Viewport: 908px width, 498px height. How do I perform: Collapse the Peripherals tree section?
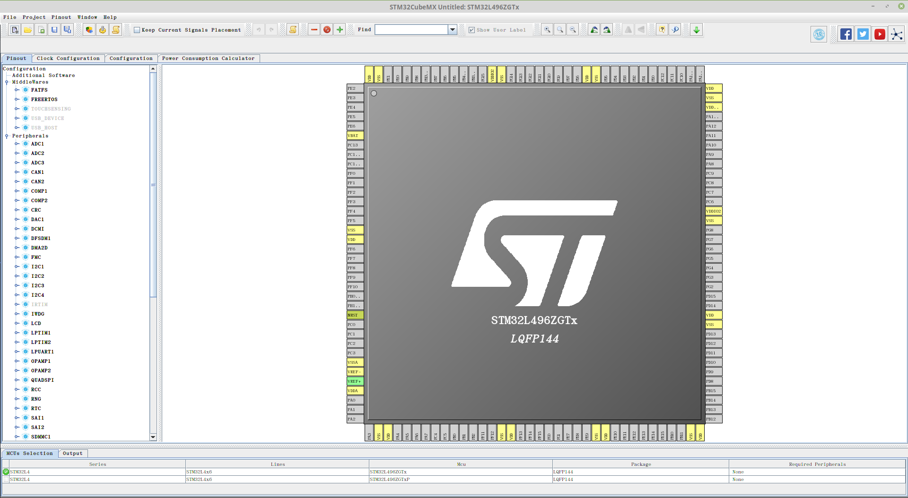click(7, 136)
